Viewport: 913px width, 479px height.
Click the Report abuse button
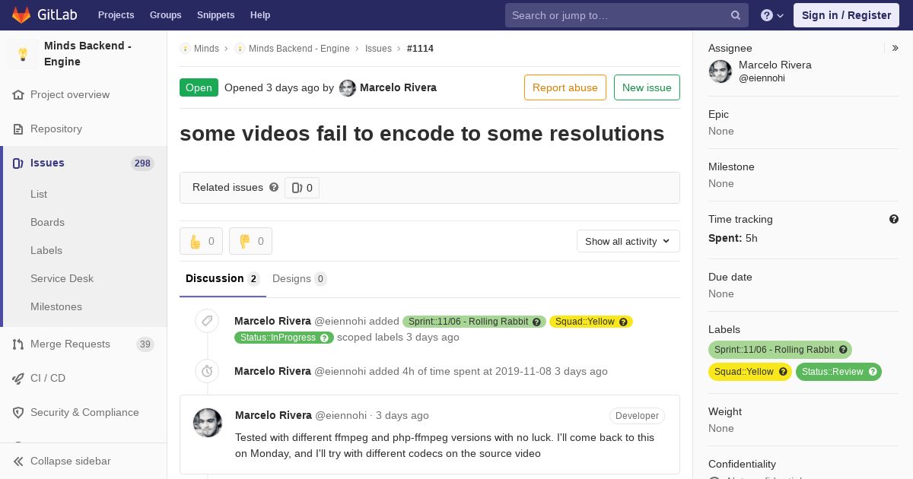(x=565, y=87)
